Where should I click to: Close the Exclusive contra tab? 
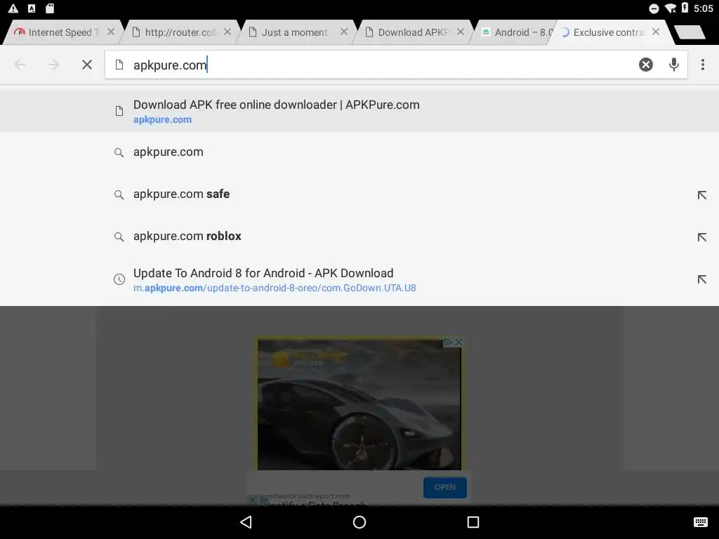(x=656, y=32)
